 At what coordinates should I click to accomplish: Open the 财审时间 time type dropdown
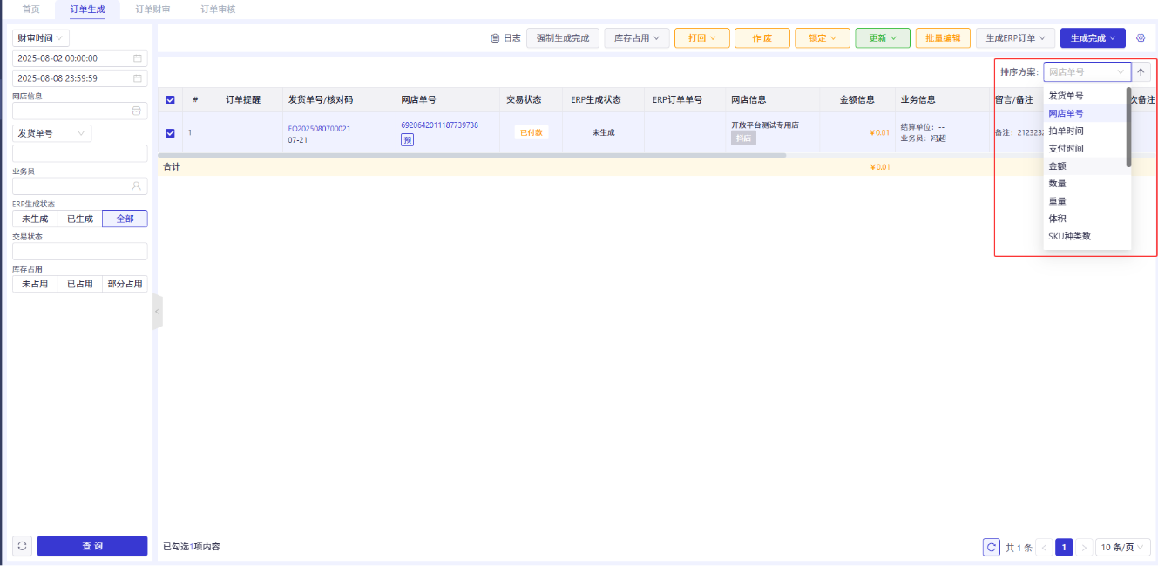coord(41,38)
